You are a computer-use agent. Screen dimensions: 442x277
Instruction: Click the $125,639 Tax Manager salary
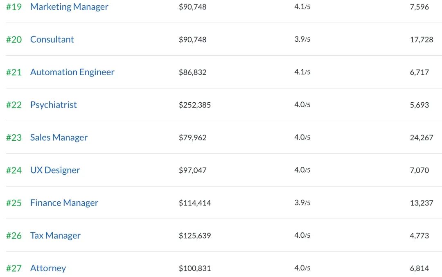(195, 236)
